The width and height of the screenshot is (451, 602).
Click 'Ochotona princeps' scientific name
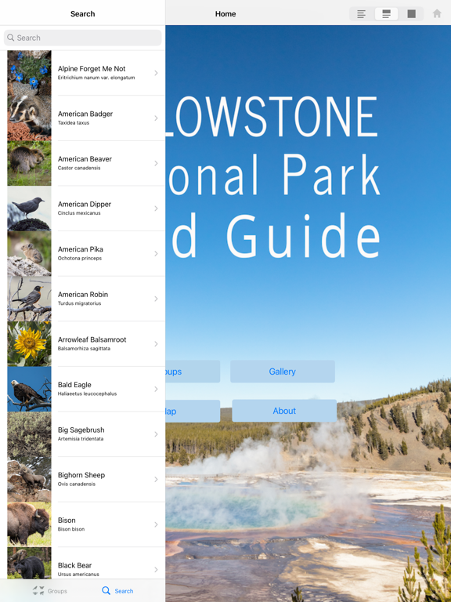click(80, 259)
